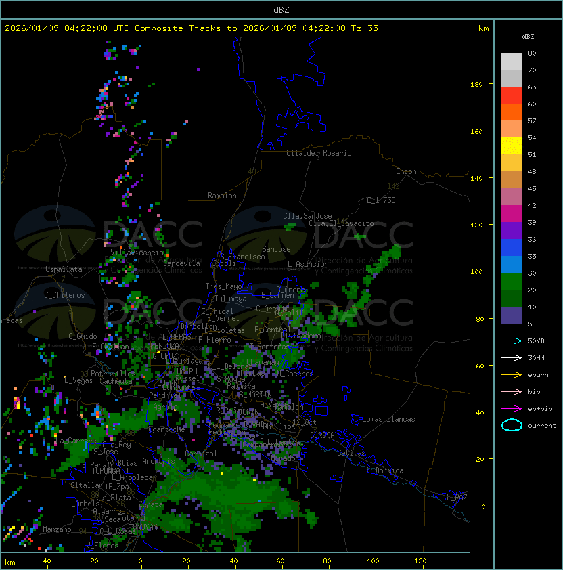563x570 pixels.
Task: Click the S_MARTIN label
Action: (x=256, y=395)
